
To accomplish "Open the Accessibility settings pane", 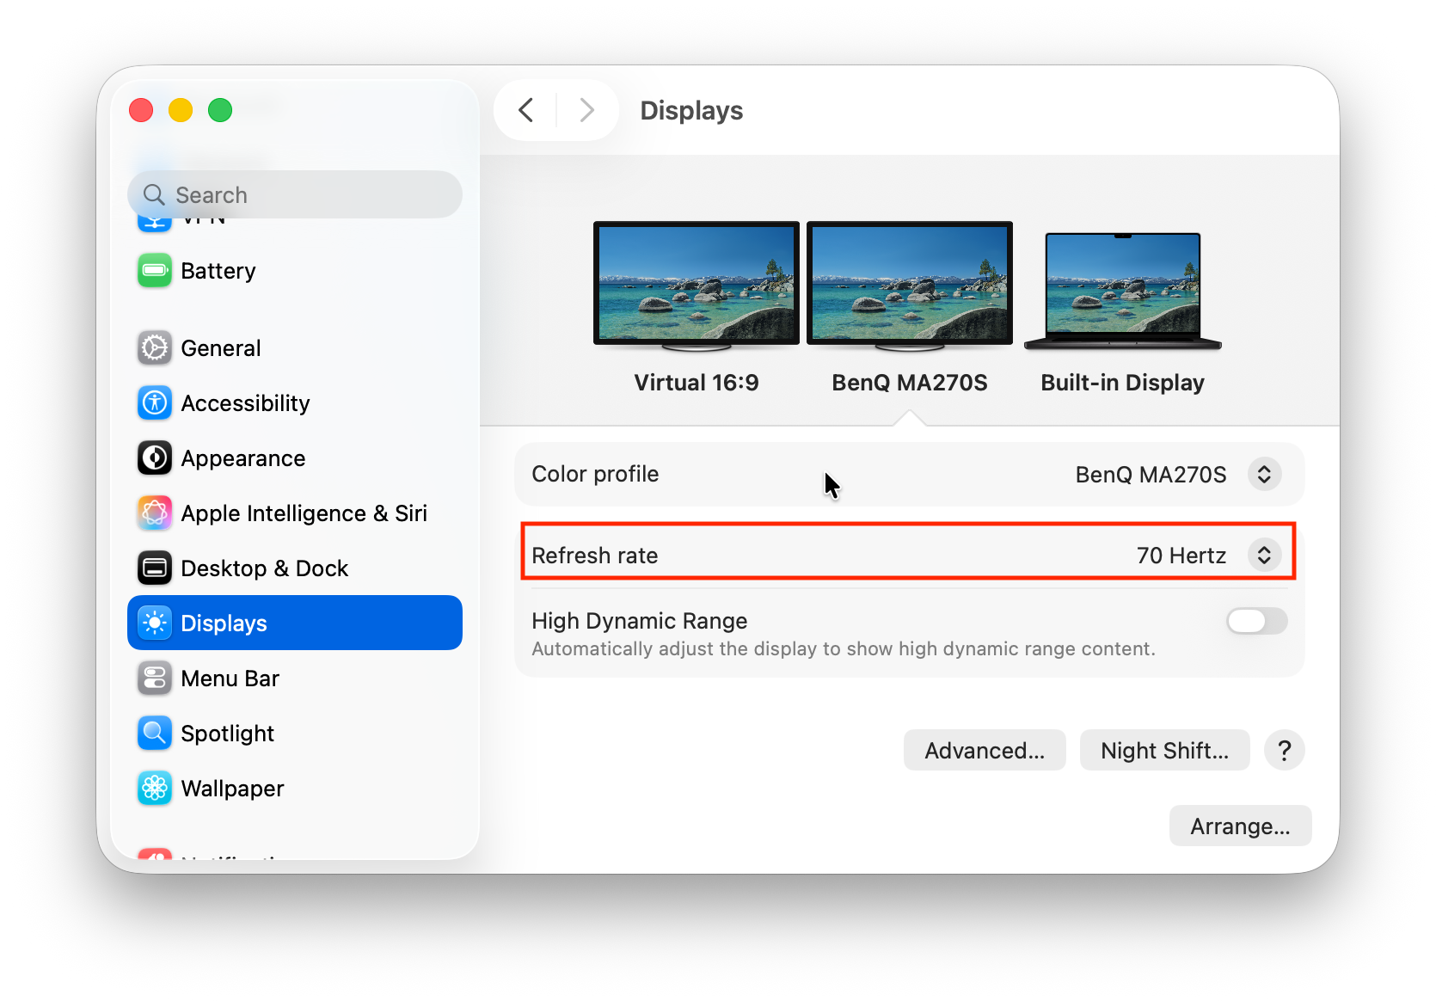I will [x=295, y=403].
